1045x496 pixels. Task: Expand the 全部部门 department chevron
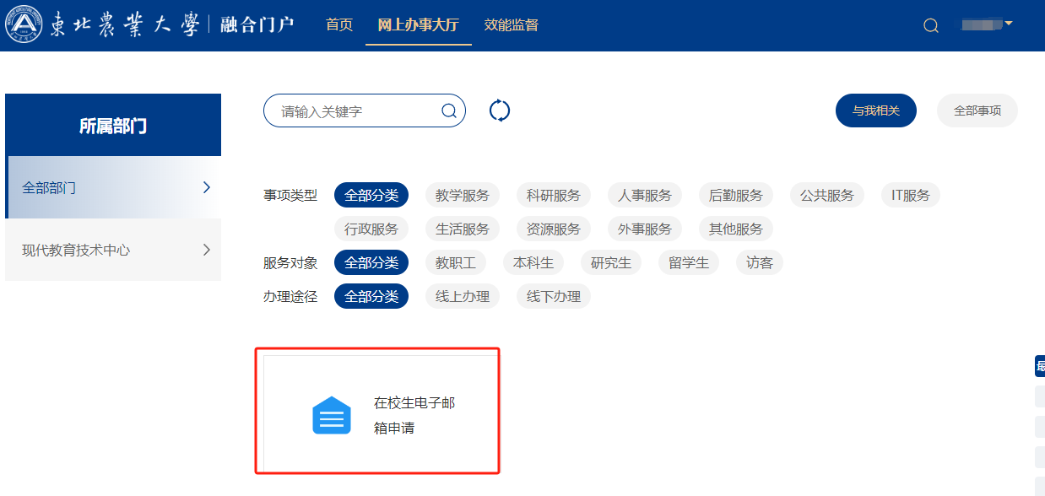pyautogui.click(x=207, y=187)
